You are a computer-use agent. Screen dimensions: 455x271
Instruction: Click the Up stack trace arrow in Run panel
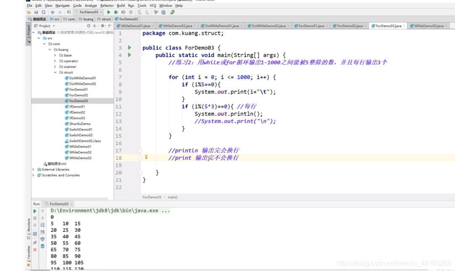43,211
